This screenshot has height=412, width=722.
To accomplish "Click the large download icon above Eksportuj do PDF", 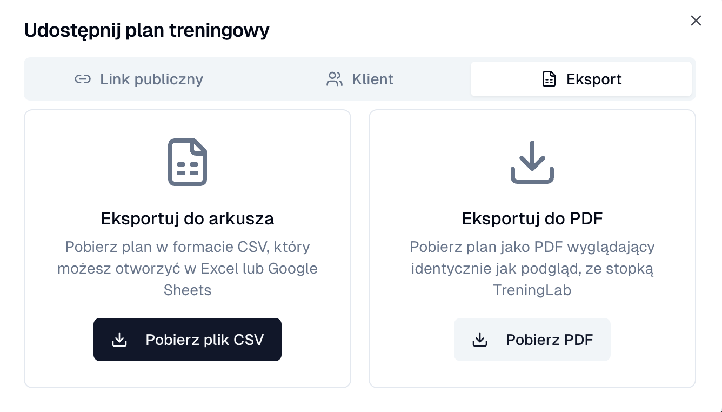I will (x=532, y=162).
